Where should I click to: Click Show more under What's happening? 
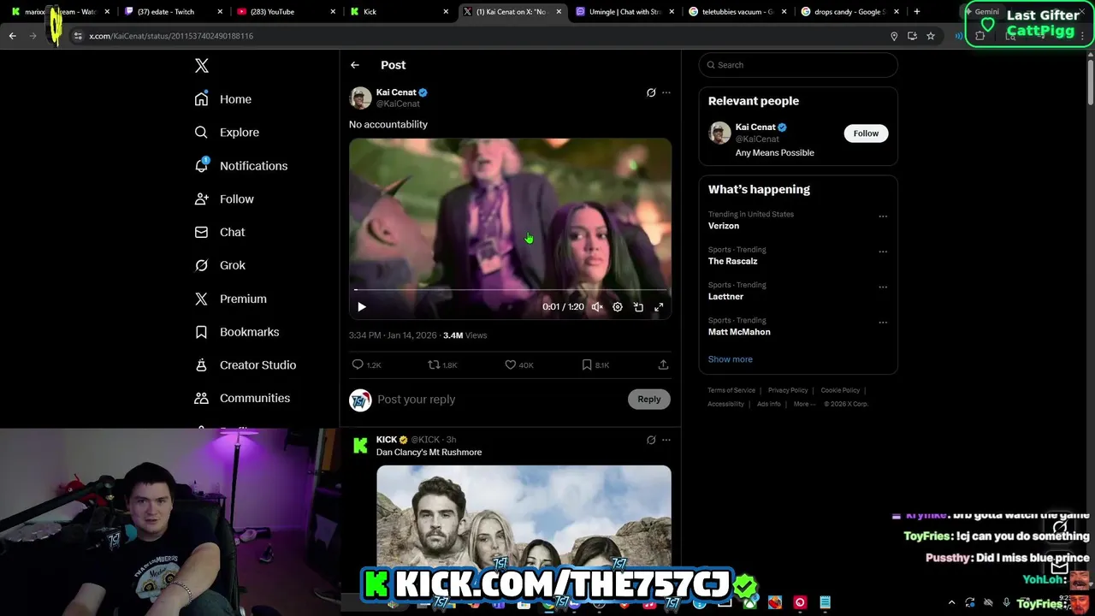tap(731, 359)
